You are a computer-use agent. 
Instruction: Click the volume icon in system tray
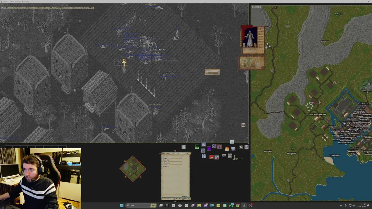[x=353, y=206]
